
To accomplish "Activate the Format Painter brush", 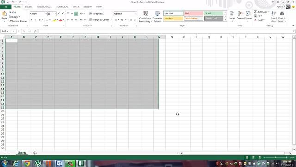I will pyautogui.click(x=18, y=21).
